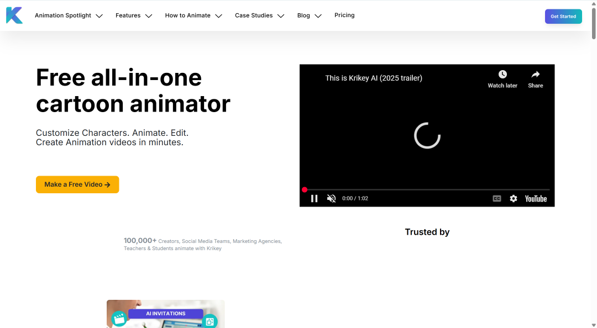Expand the Animation Spotlight chevron
Screen dimensions: 597x328
[x=99, y=16]
